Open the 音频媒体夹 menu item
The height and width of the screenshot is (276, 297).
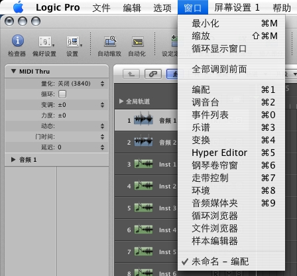pos(231,203)
